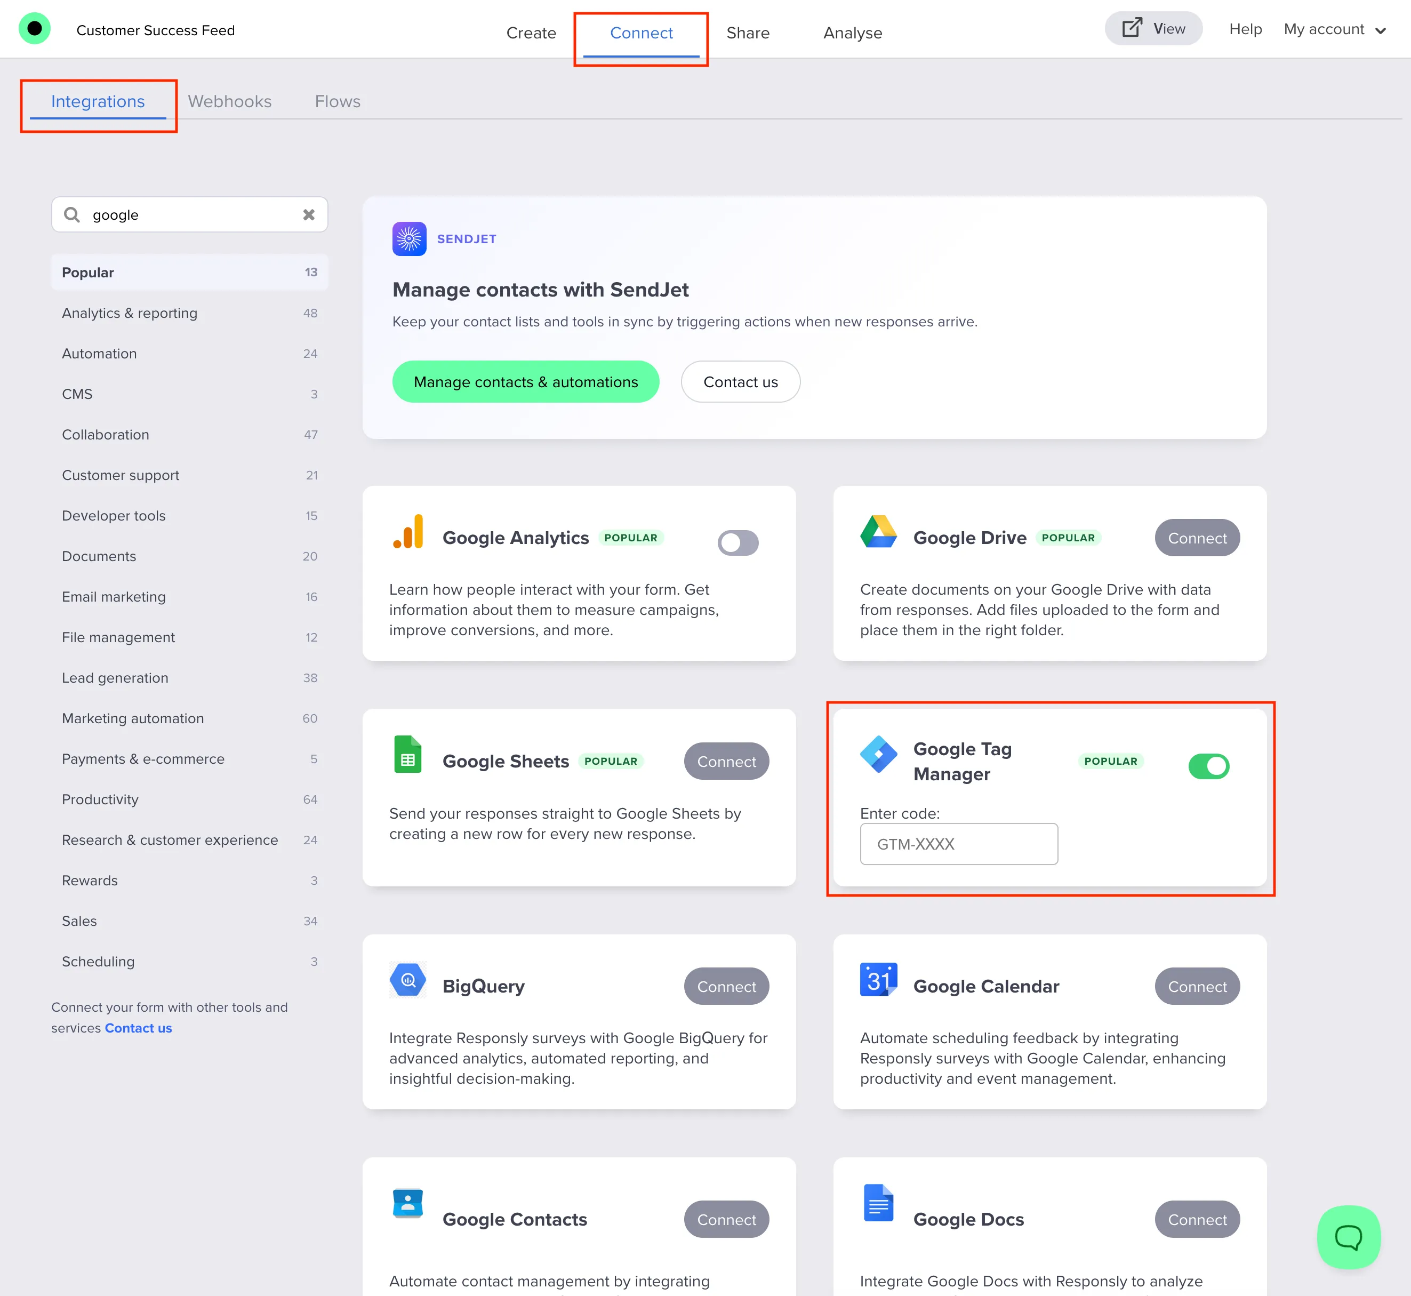Click the BigQuery hexagon icon

click(408, 980)
